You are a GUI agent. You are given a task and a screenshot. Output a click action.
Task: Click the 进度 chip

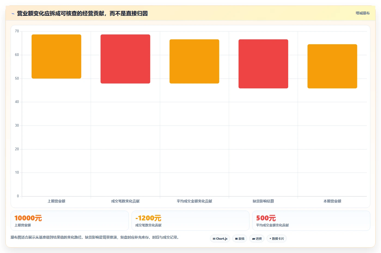coord(257,239)
